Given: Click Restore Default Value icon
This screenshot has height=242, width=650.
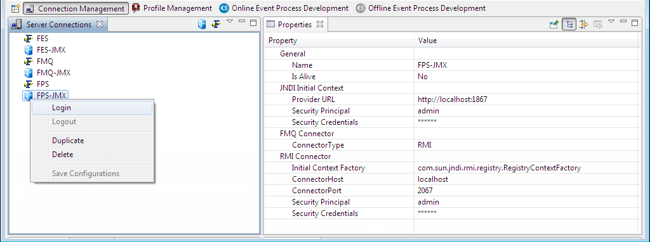Looking at the screenshot, I should point(597,25).
